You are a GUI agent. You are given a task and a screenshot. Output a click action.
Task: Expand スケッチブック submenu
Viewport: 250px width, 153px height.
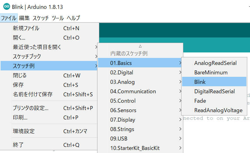pos(49,56)
